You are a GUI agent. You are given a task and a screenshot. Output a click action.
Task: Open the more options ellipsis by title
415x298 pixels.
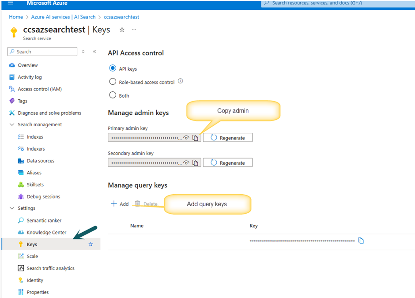[x=134, y=30]
